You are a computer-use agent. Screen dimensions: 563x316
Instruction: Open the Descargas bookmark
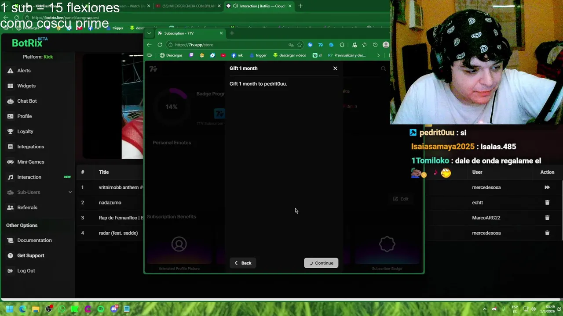point(171,55)
